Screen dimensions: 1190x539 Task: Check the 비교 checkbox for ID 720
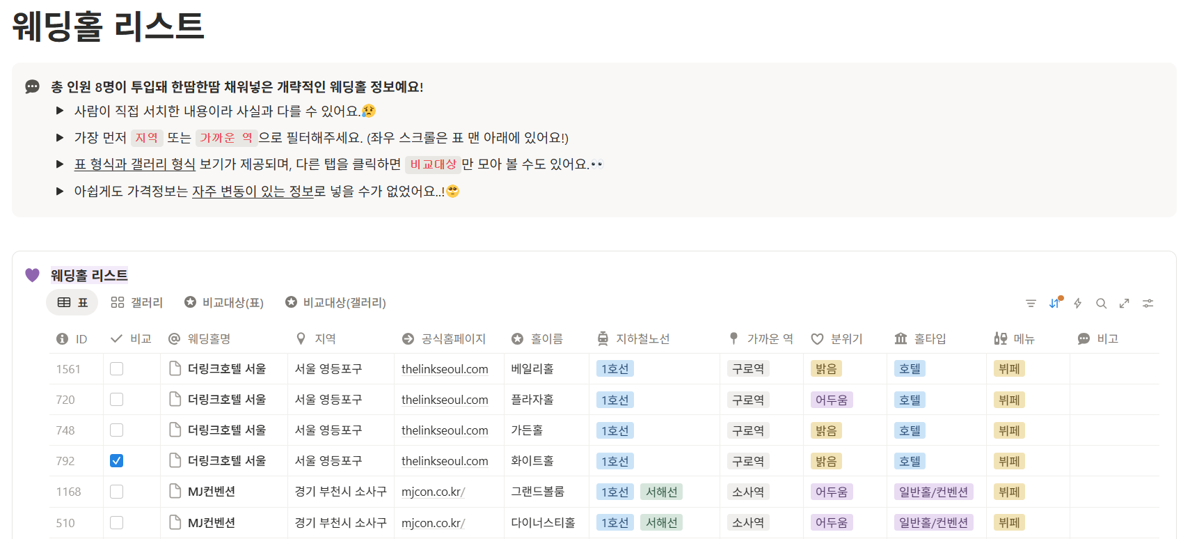117,399
